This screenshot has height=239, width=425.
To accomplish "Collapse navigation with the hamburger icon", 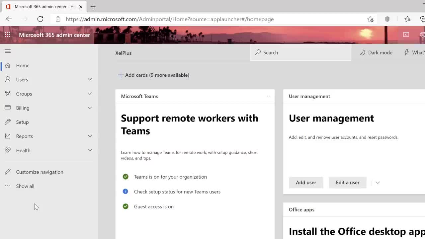I will [8, 51].
